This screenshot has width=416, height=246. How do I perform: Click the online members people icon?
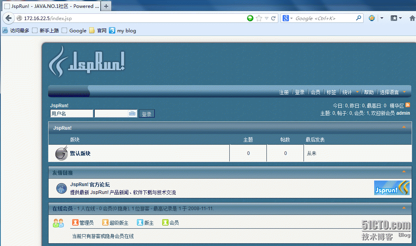58,223
